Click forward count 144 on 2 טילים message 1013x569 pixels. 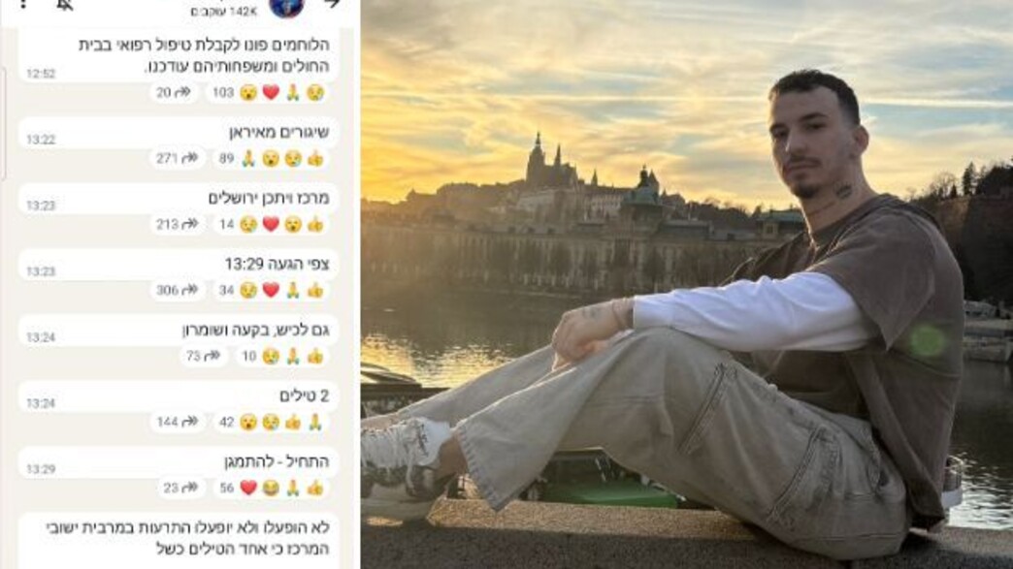tap(177, 422)
